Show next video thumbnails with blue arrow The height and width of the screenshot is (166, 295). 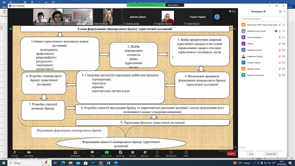point(217,17)
